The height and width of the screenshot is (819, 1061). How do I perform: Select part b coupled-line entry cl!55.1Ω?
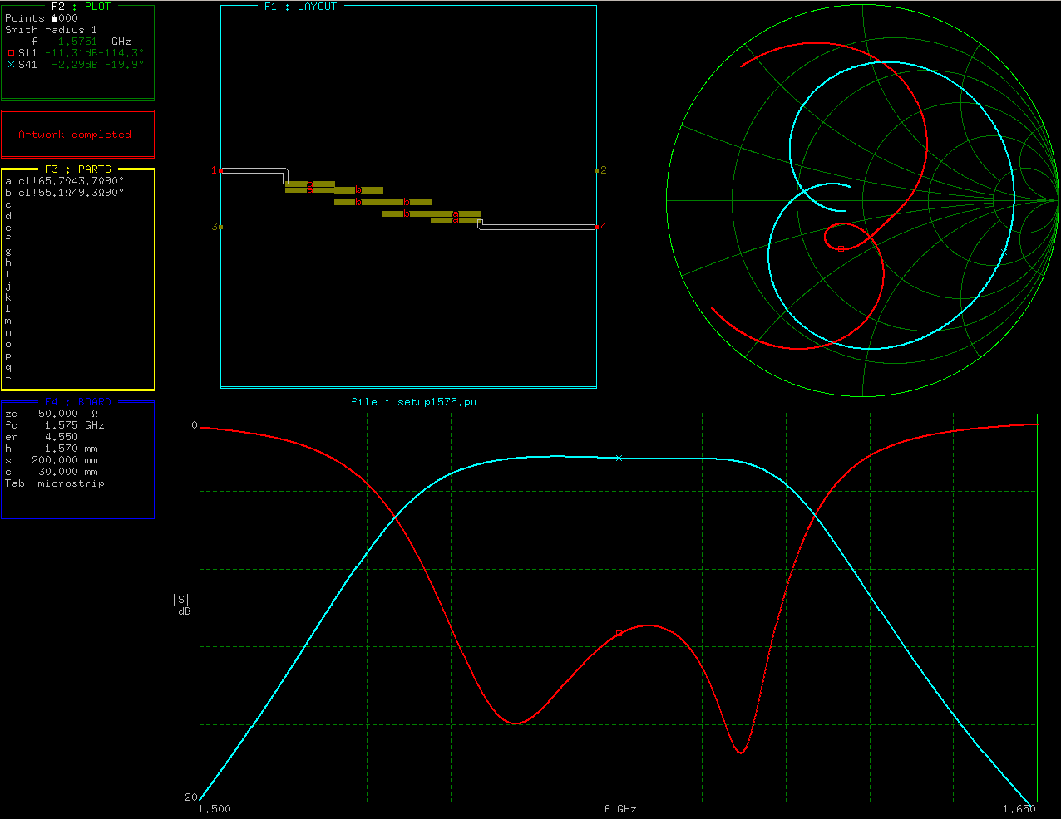(71, 193)
